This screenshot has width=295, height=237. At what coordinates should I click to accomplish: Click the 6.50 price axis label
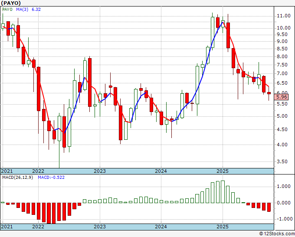point(282,83)
